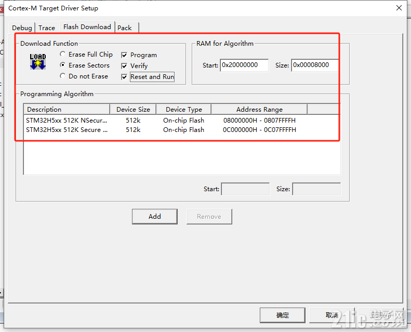Image resolution: width=411 pixels, height=332 pixels.
Task: Click the Add button
Action: coord(155,217)
